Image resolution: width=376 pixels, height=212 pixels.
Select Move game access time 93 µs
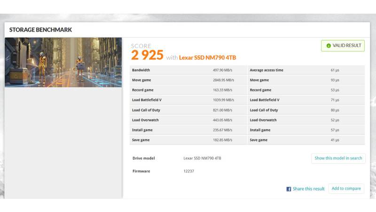pyautogui.click(x=335, y=80)
